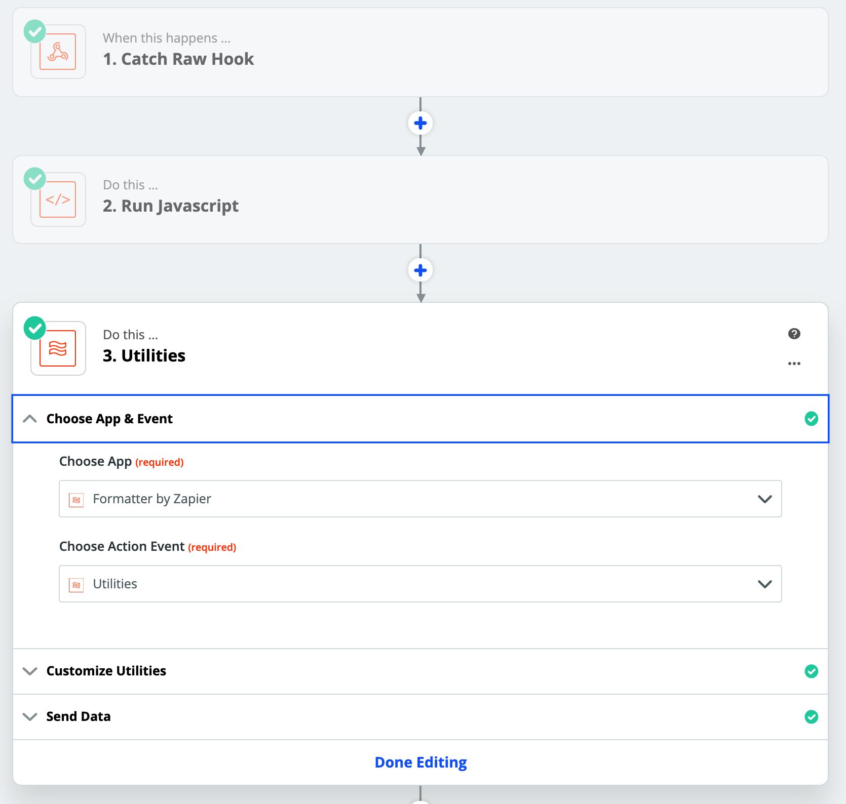Click the 'When this happens ...' text
Screen dimensions: 846x804
[x=167, y=38]
